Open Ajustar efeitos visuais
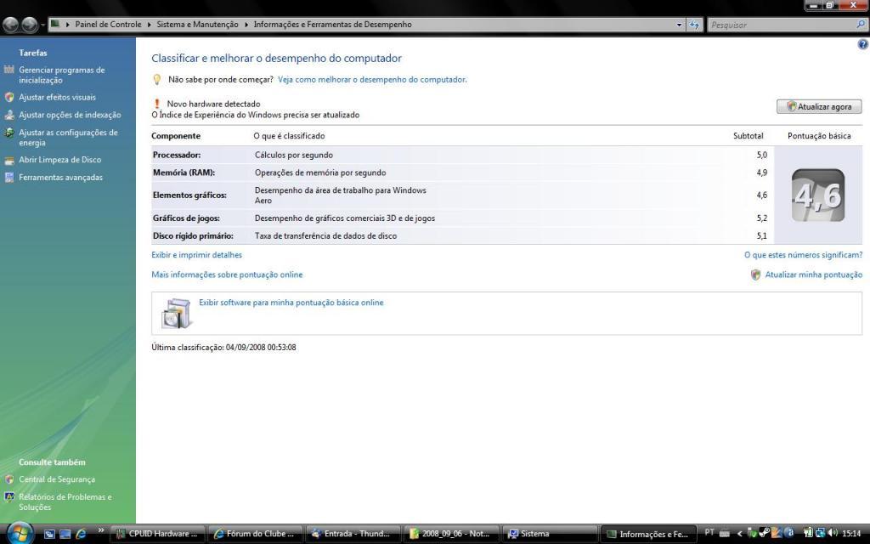 57,97
